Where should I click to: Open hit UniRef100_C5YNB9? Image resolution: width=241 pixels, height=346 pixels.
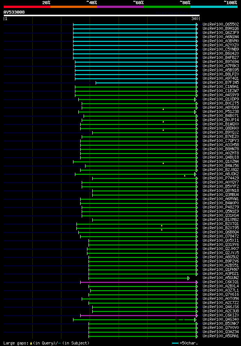pos(221,49)
